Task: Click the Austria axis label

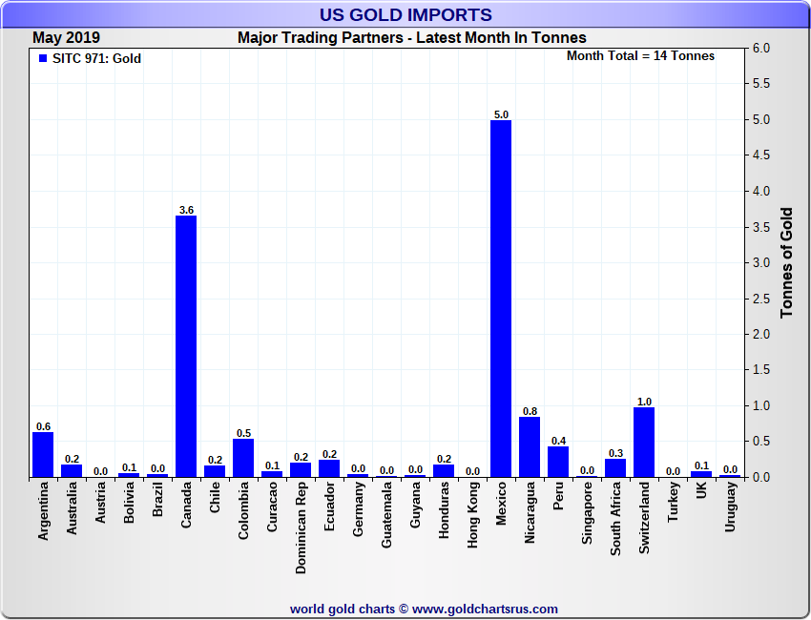Action: coord(100,502)
